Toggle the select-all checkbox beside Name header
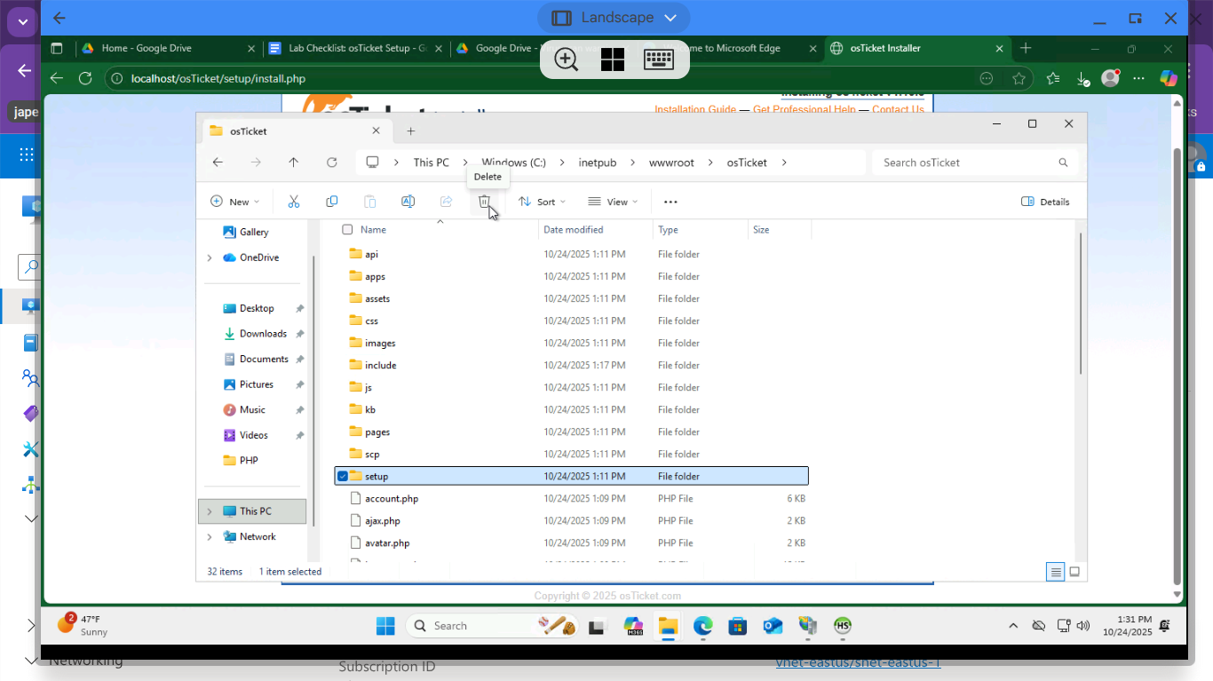1213x681 pixels. pyautogui.click(x=347, y=230)
